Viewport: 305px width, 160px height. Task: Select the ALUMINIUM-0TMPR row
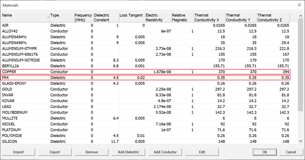pos(146,49)
